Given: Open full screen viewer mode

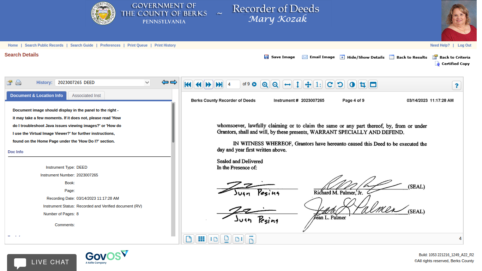Looking at the screenshot, I should tap(373, 84).
